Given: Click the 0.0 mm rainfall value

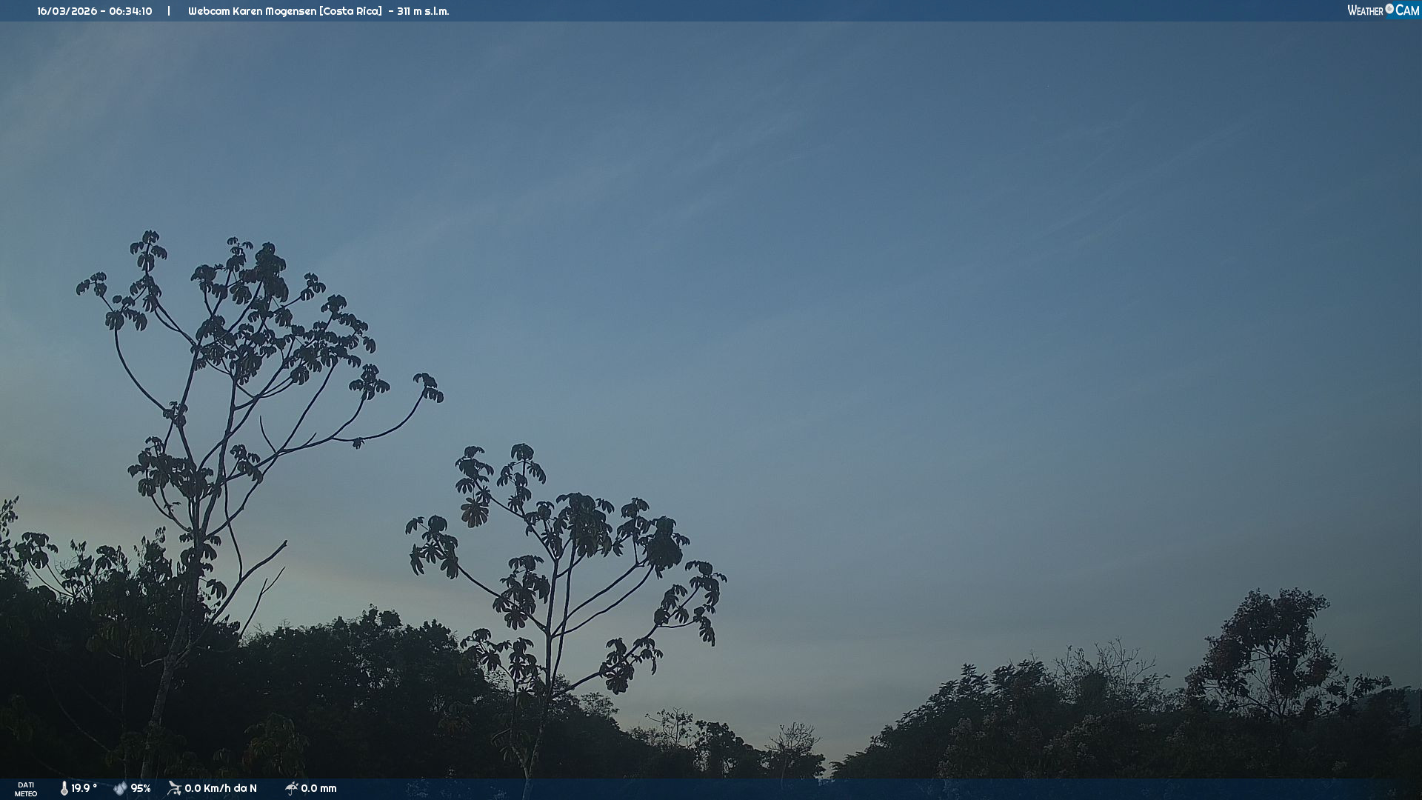Looking at the screenshot, I should [x=318, y=788].
